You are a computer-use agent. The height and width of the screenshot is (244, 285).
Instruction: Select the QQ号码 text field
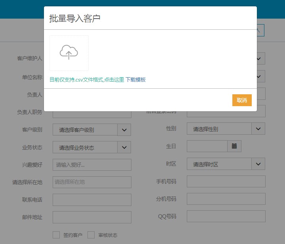point(226,216)
